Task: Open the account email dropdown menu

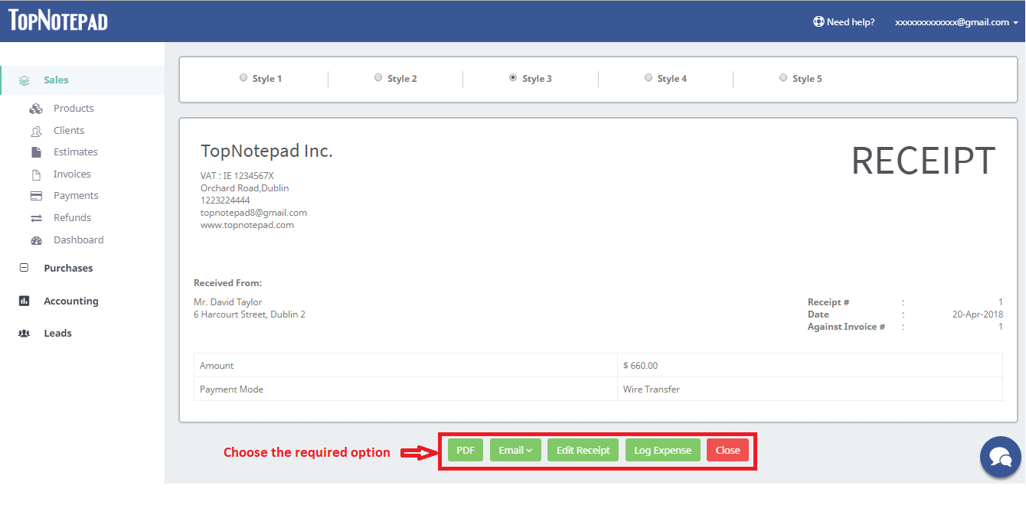Action: [956, 22]
